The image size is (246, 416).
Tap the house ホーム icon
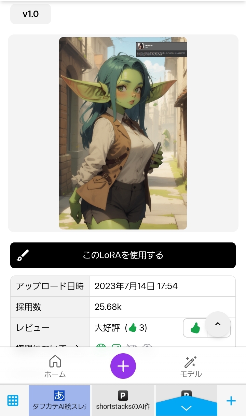55,361
